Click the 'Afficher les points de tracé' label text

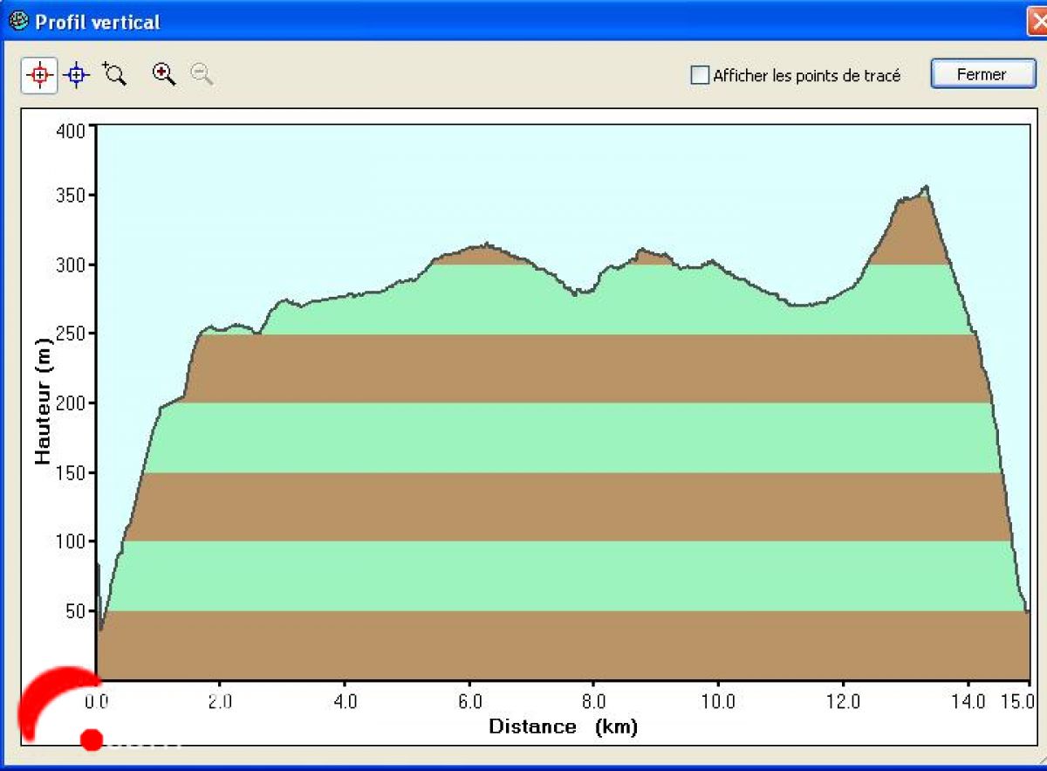(806, 76)
